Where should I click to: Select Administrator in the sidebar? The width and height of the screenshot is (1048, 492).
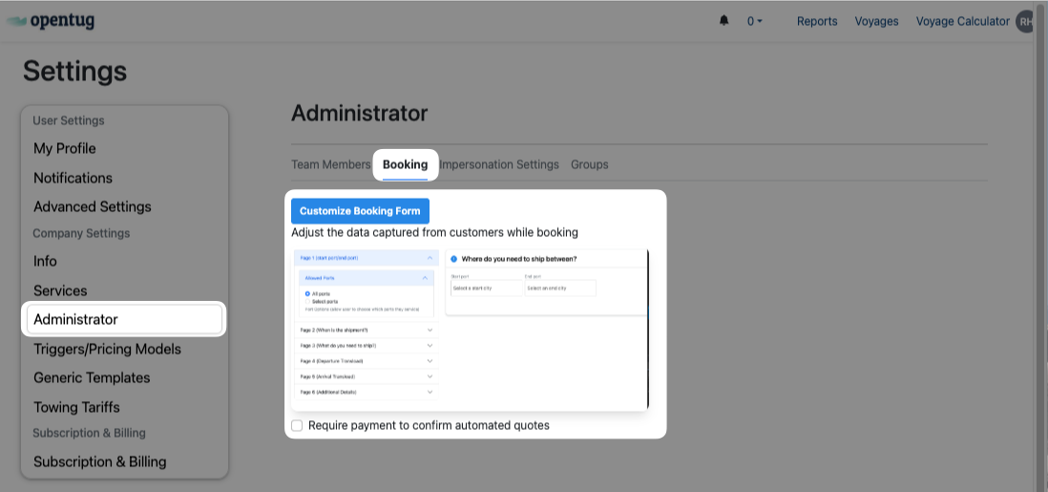pos(124,319)
